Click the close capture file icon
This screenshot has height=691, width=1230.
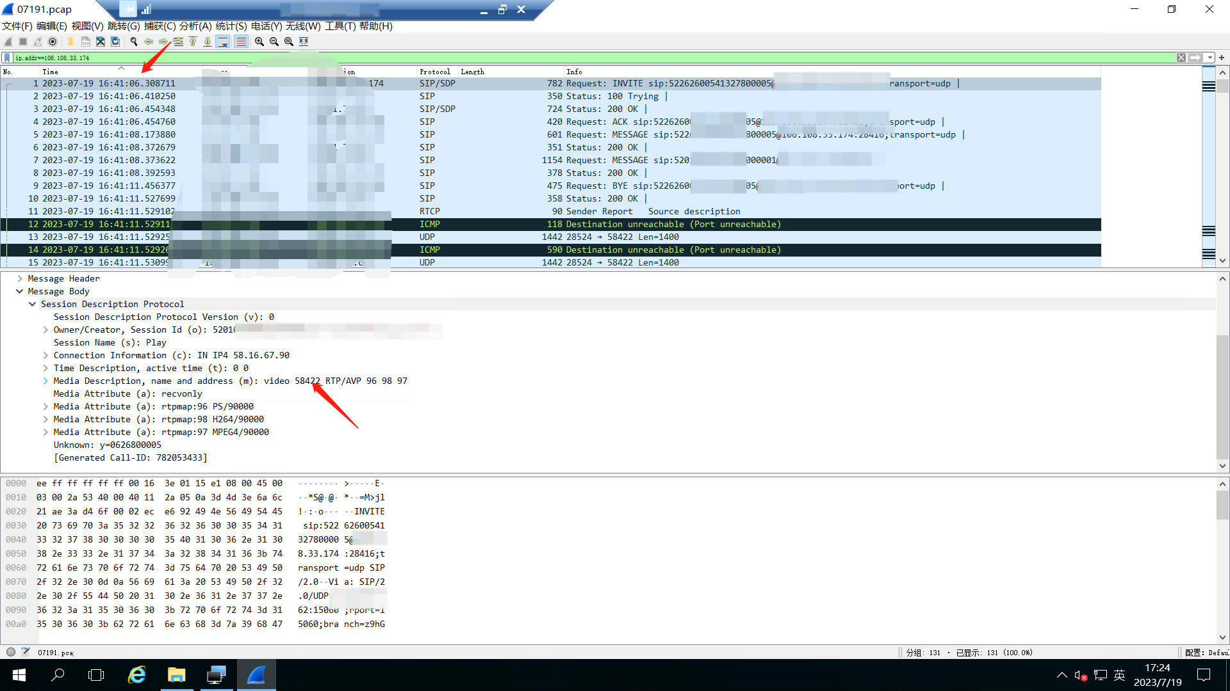(x=101, y=42)
